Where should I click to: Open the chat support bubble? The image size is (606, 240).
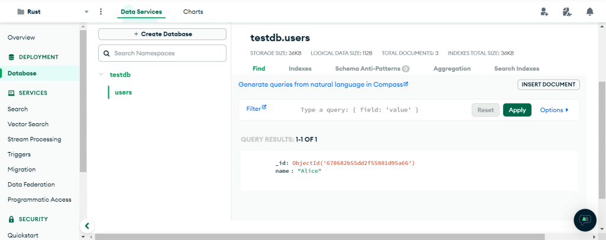point(585,219)
